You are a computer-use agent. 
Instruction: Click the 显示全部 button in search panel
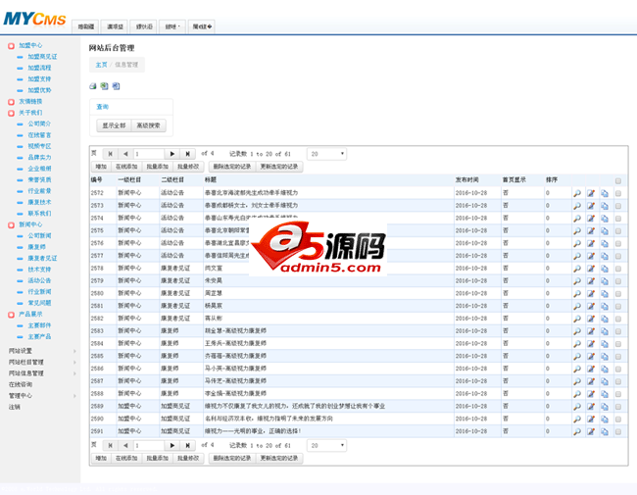114,125
